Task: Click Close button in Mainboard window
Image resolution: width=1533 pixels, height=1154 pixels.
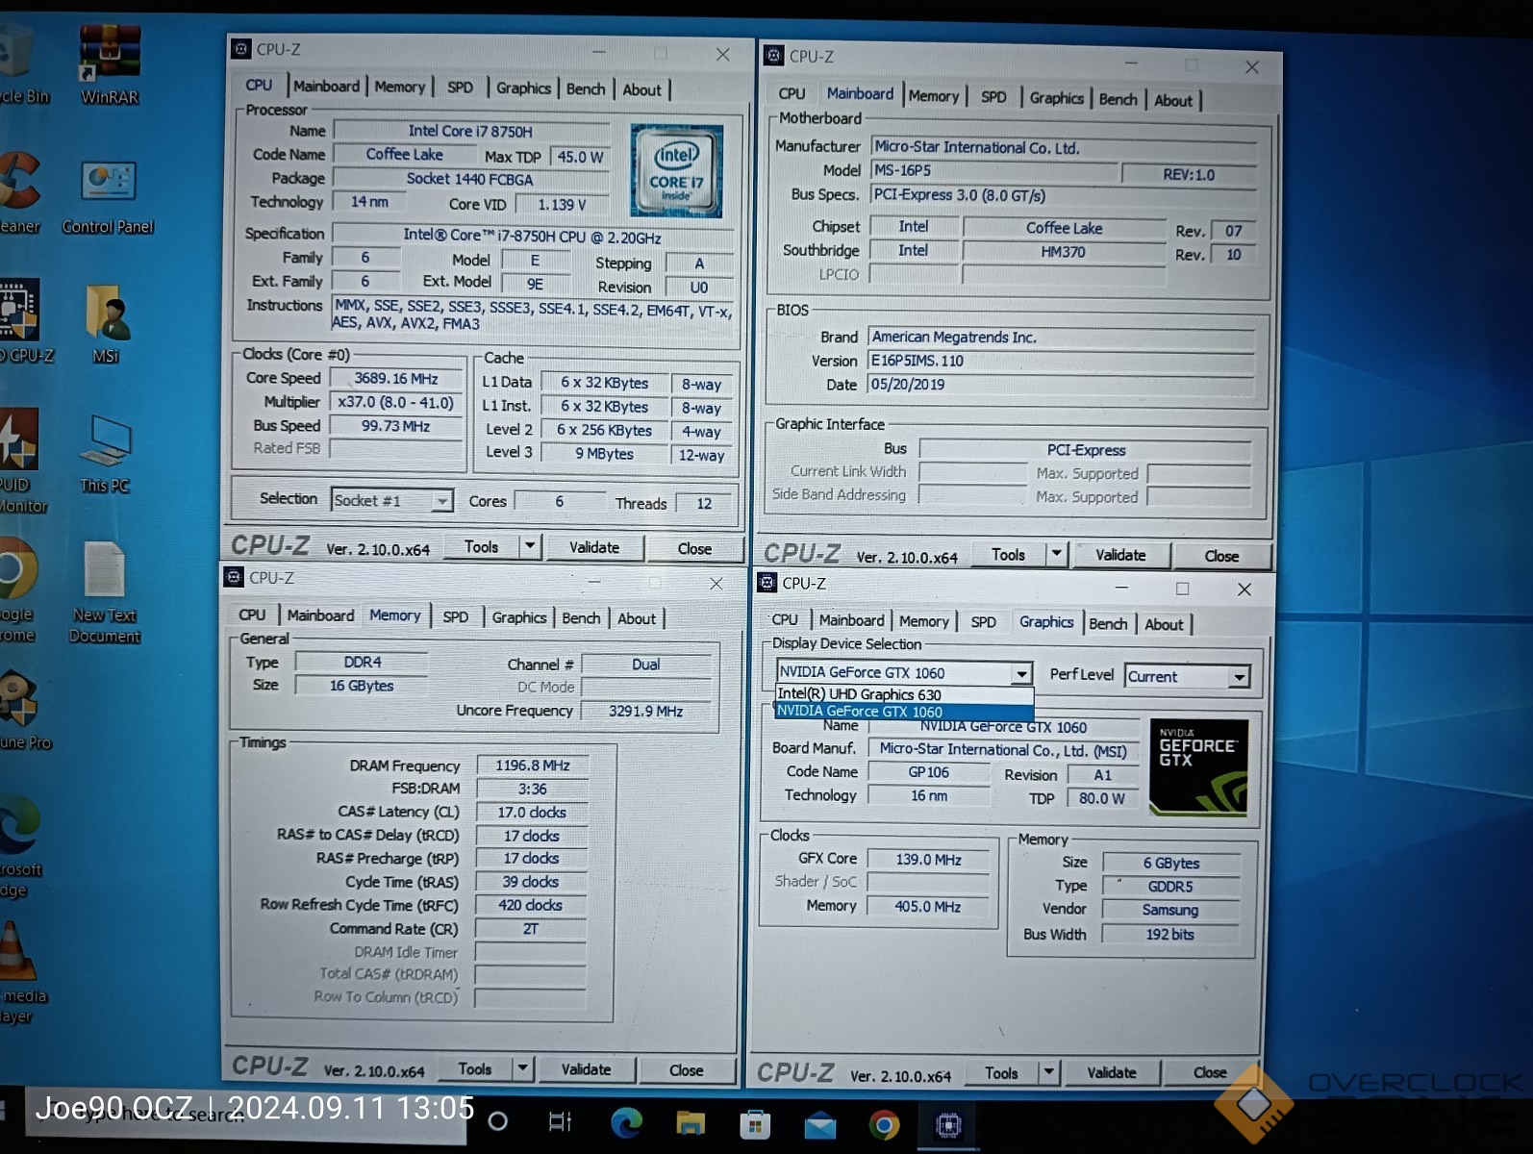Action: coord(1221,556)
